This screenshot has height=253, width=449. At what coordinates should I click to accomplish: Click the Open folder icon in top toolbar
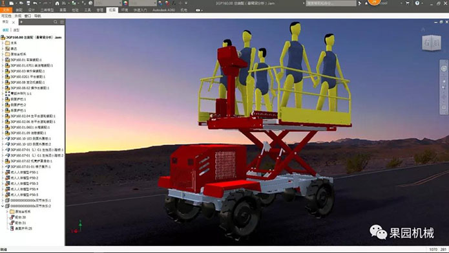[x=21, y=3]
